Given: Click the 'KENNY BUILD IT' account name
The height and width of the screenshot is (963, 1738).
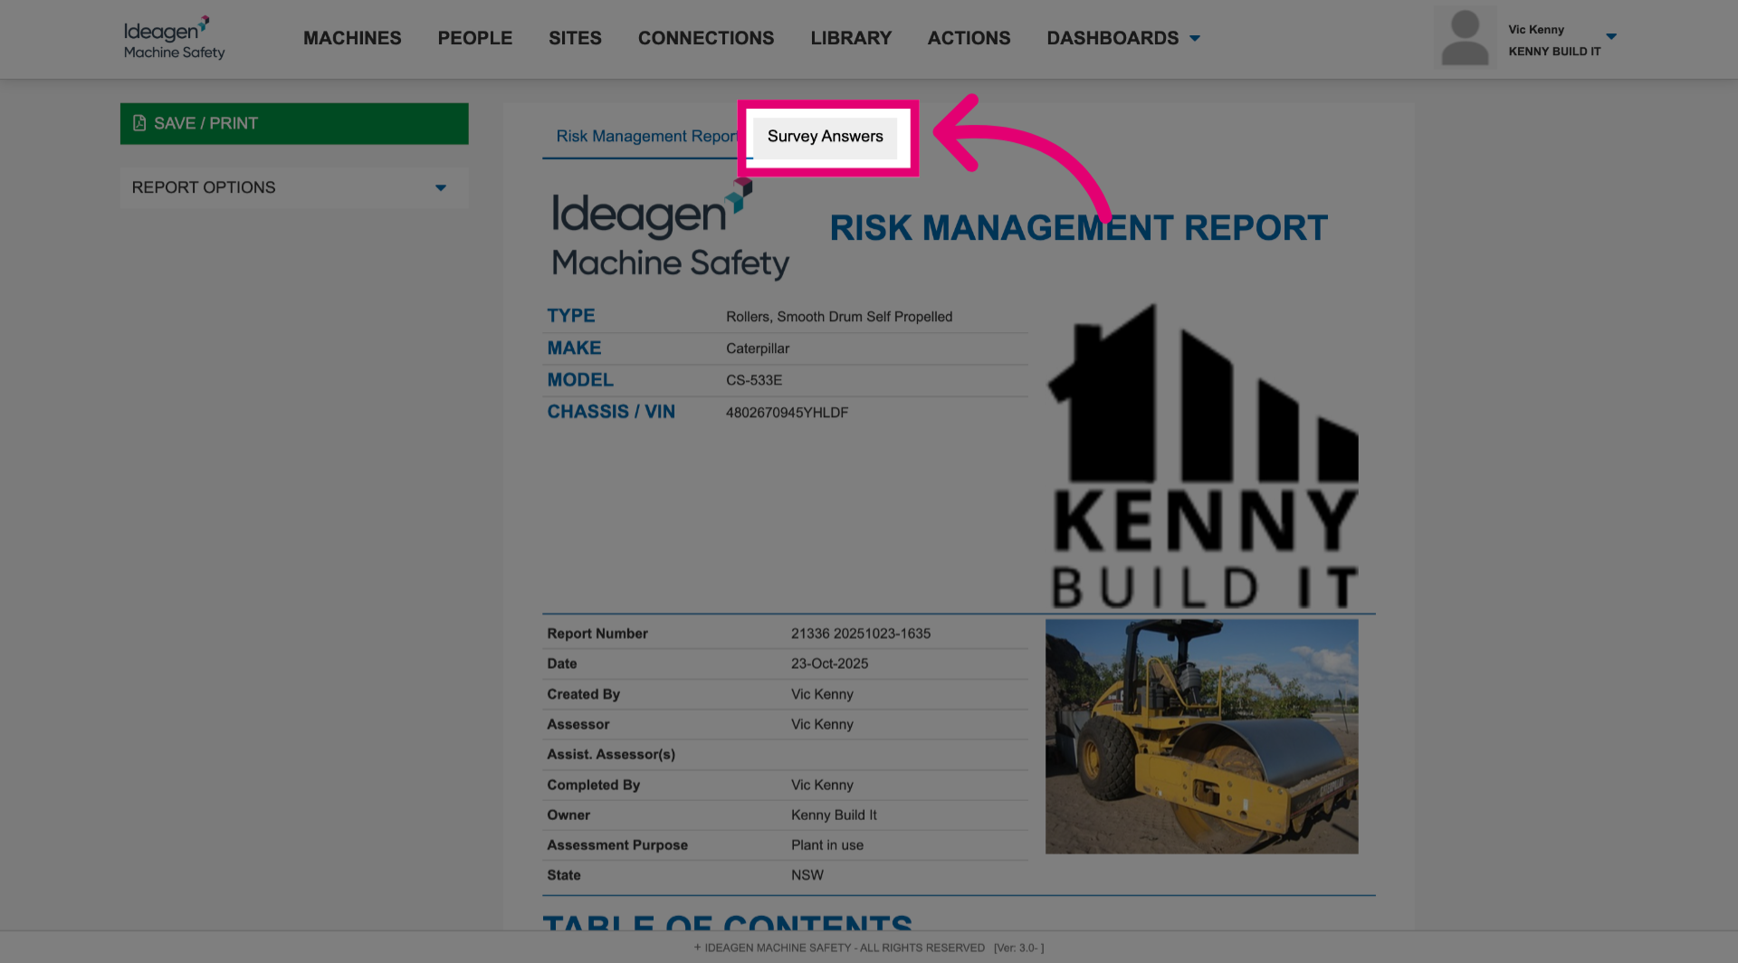Looking at the screenshot, I should [1554, 52].
